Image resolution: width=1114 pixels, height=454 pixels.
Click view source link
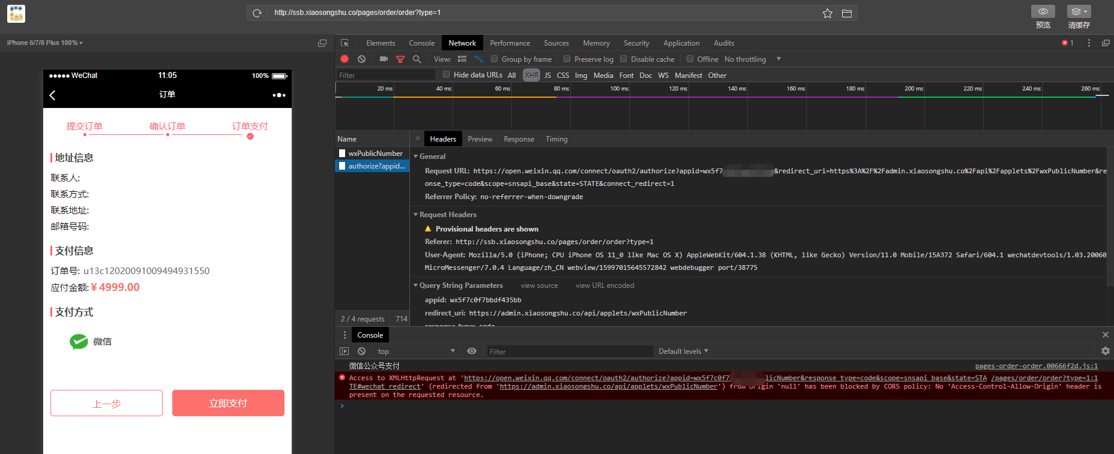click(539, 285)
